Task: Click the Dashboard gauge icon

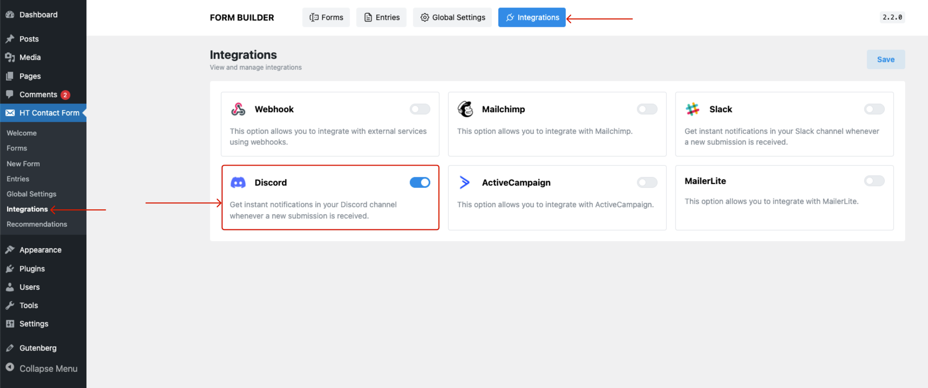Action: (10, 15)
